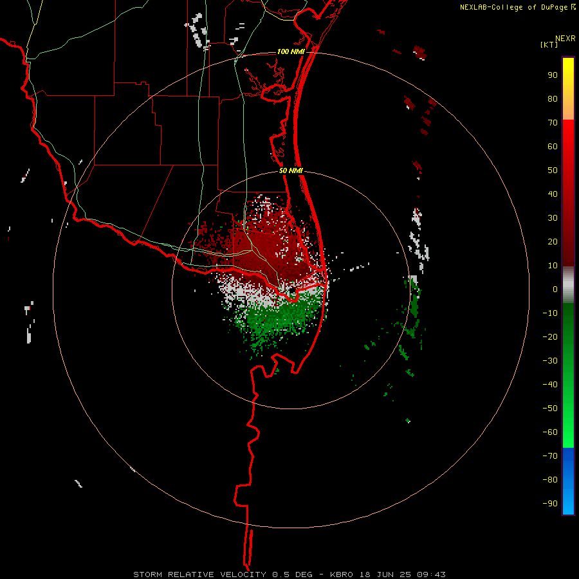Click the -10 value on the velocity scale
This screenshot has height=579, width=579.
pos(550,313)
